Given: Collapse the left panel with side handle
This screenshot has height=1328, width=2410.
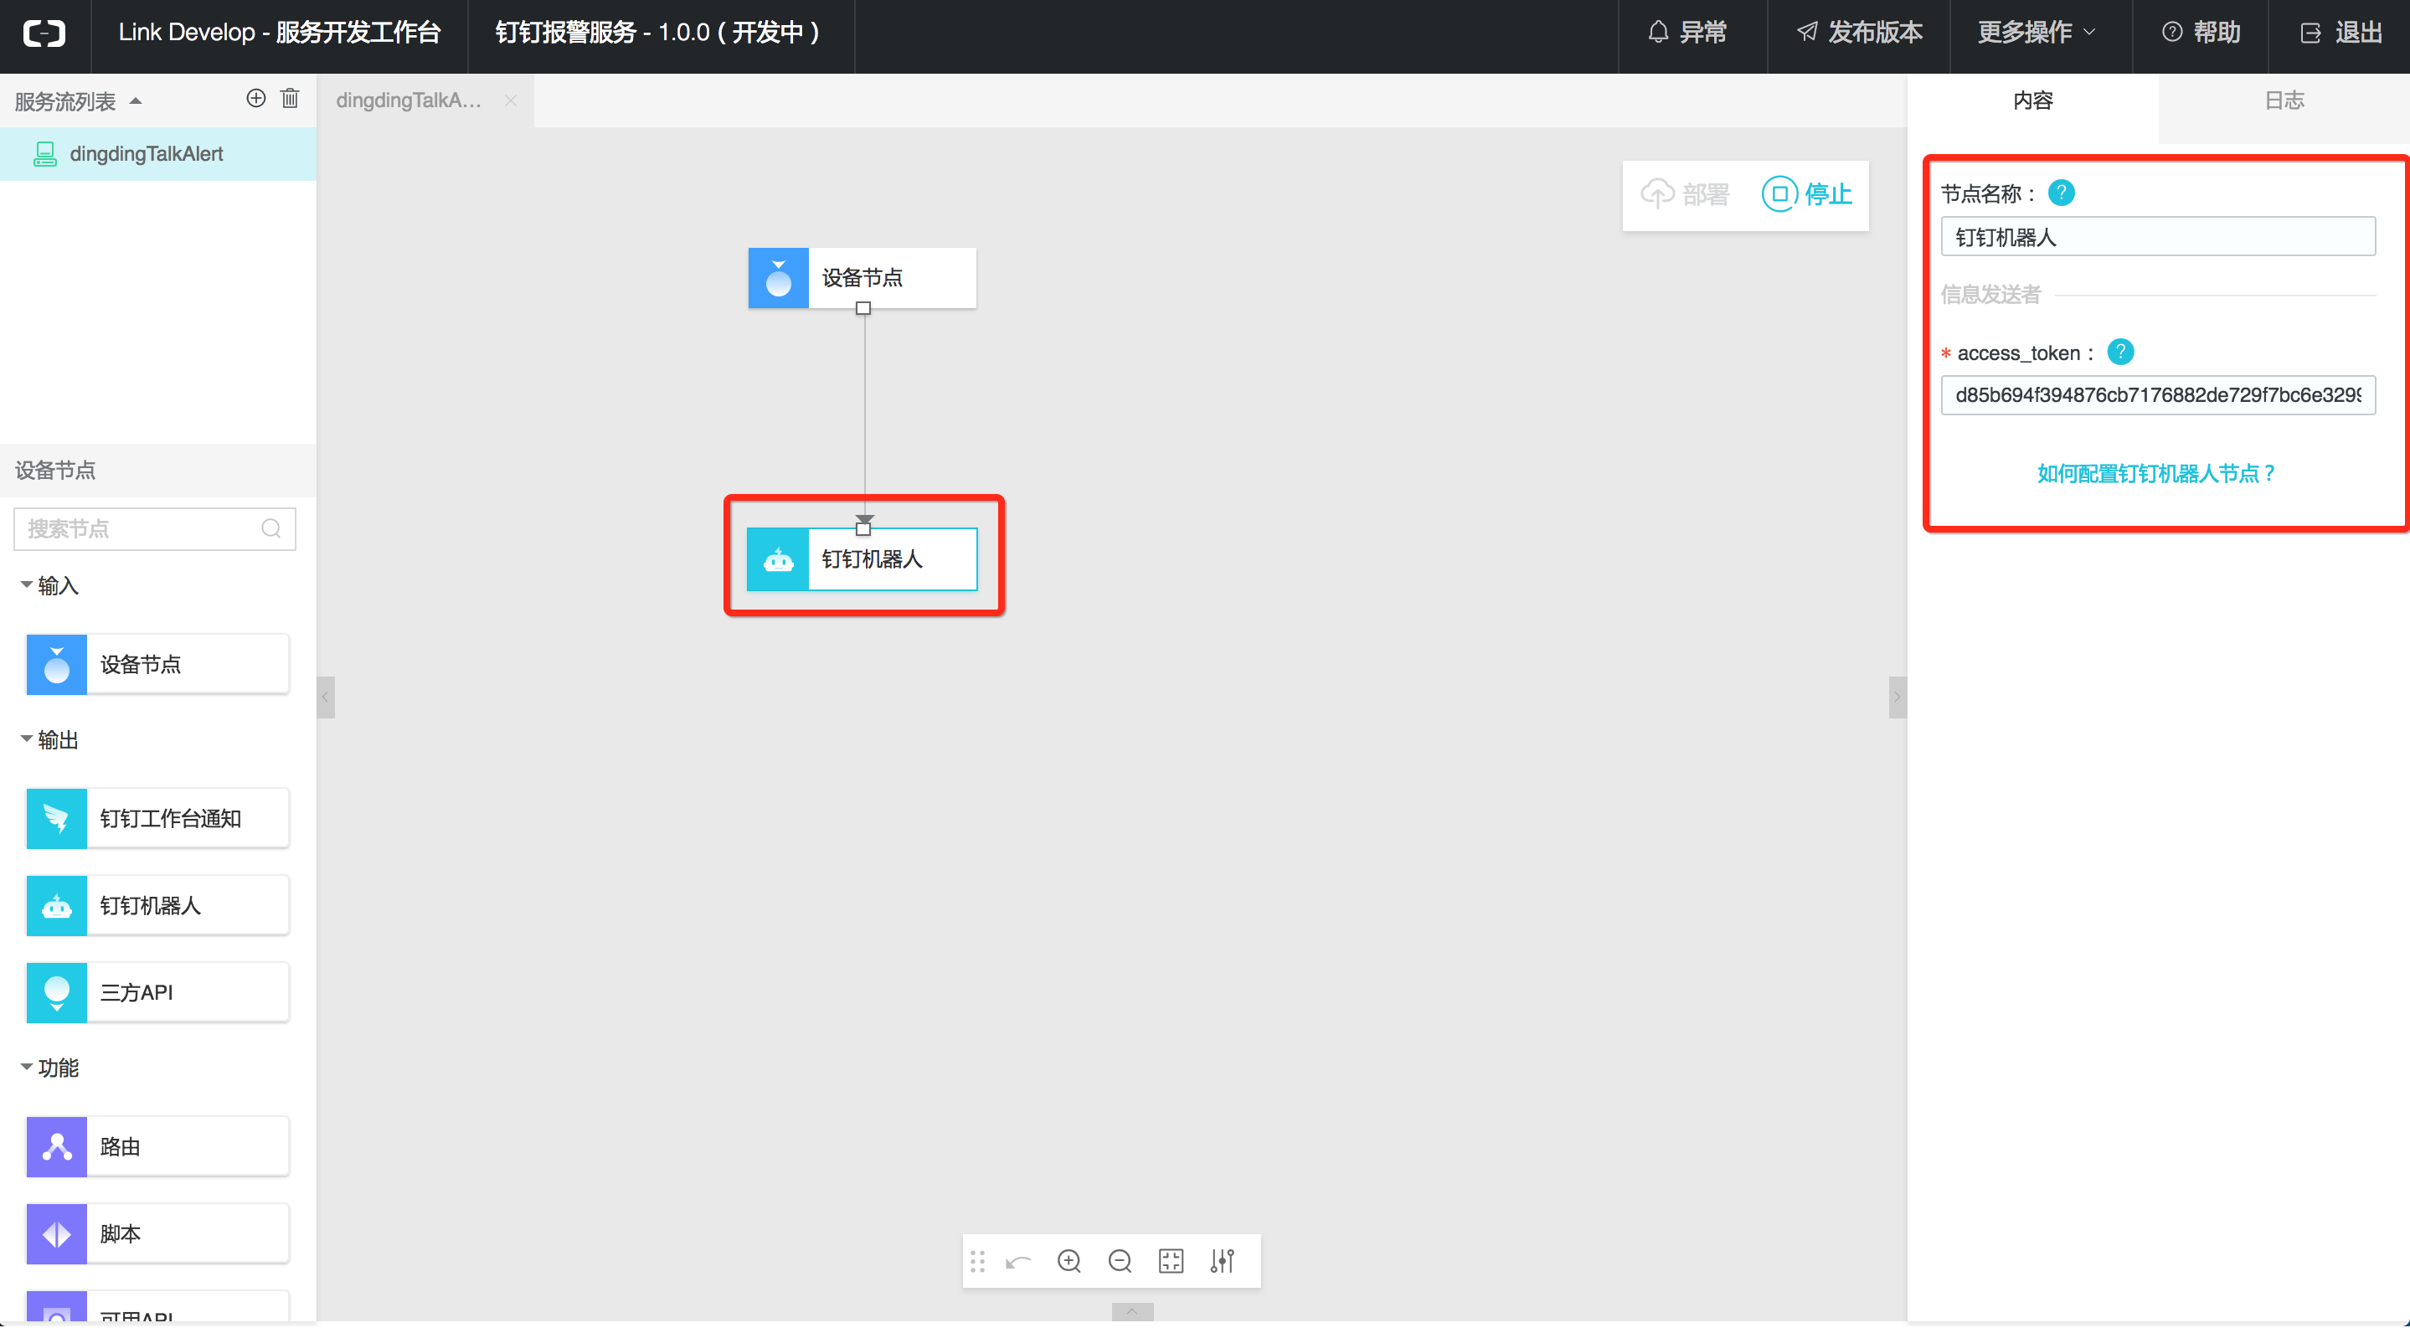Looking at the screenshot, I should tap(326, 697).
